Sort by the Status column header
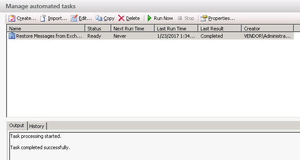Viewport: 300px width, 160px height. tap(98, 29)
